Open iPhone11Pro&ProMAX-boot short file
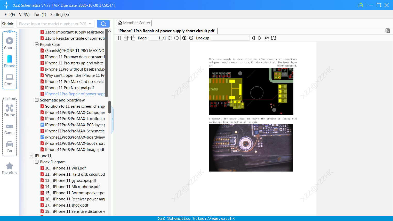Screen dimensions: 393x221 pyautogui.click(x=73, y=143)
